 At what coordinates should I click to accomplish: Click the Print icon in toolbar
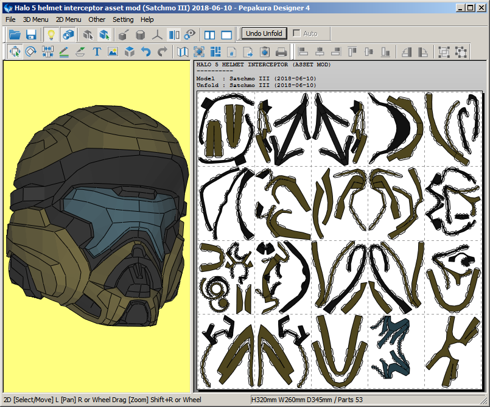pos(281,52)
